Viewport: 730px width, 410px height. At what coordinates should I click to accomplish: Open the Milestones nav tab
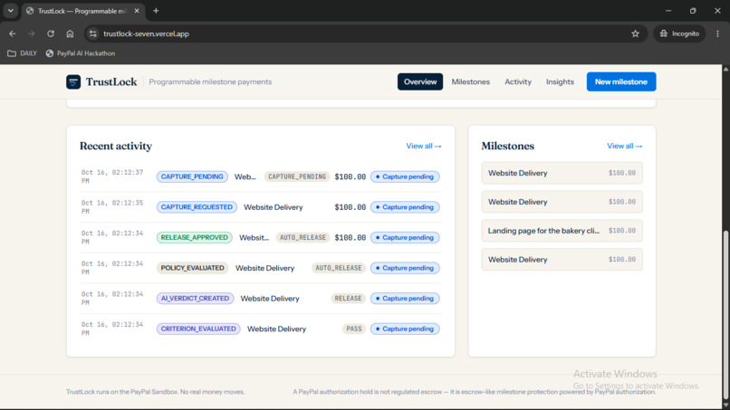point(471,81)
